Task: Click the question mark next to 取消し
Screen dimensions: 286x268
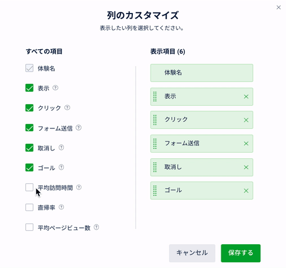Action: click(61, 148)
